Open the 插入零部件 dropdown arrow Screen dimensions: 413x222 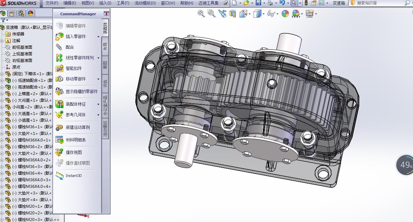pyautogui.click(x=98, y=37)
